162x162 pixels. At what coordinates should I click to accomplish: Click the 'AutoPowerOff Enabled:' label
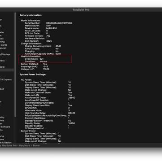coord(37,100)
